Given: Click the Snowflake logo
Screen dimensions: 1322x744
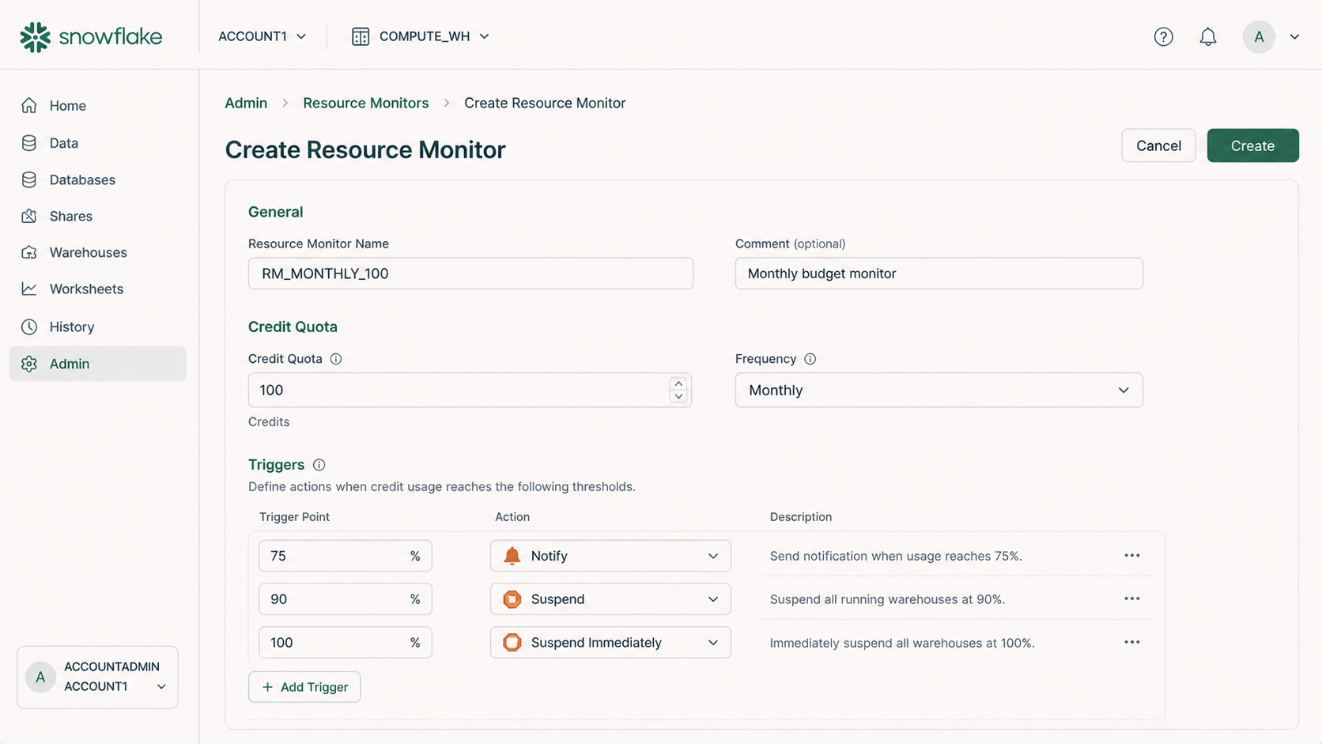Looking at the screenshot, I should coord(91,36).
